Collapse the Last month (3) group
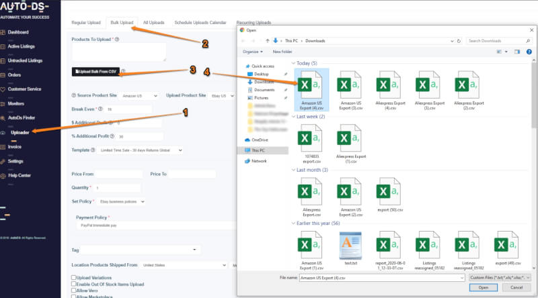 coord(293,170)
